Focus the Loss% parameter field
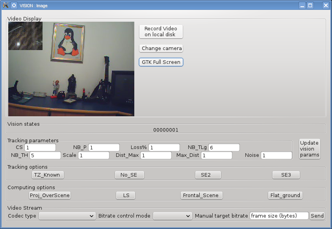This screenshot has height=229, width=332. [x=164, y=147]
